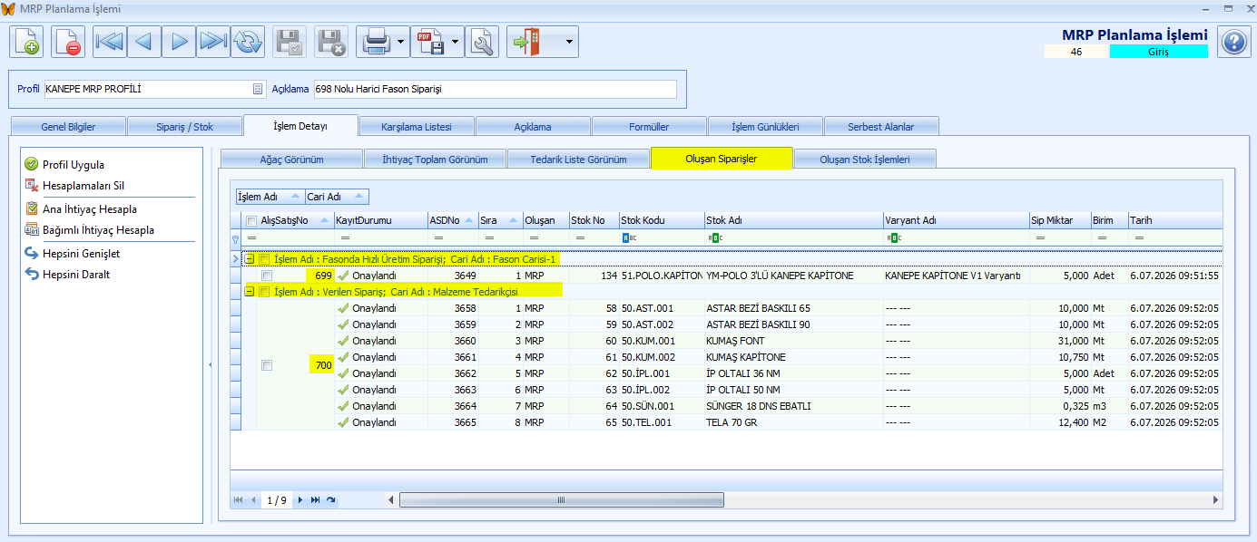1257x542 pixels.
Task: Open the help question mark icon
Action: pos(1233,42)
